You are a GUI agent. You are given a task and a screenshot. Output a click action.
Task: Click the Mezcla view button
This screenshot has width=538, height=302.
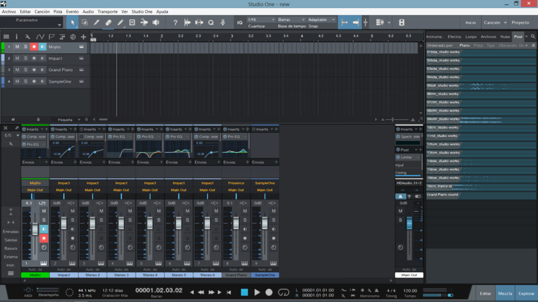[x=505, y=293]
